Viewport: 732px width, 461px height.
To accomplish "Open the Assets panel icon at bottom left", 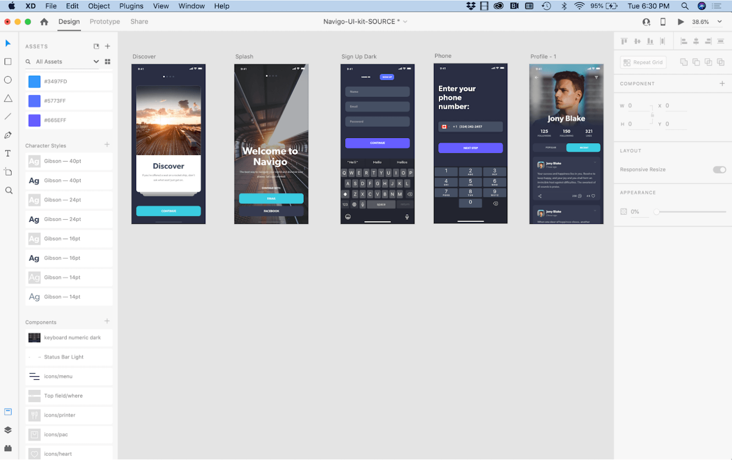I will pyautogui.click(x=8, y=412).
